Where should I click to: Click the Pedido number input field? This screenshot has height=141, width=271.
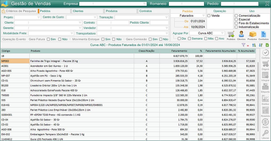[x=240, y=4]
